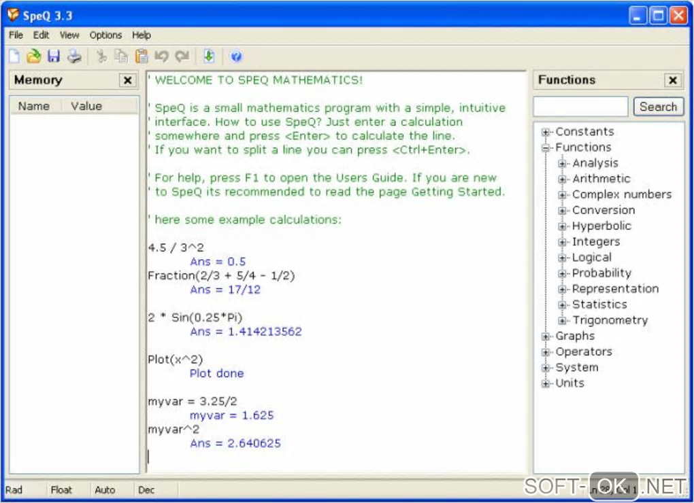Screen dimensions: 694x503
Task: Expand the Statistics category
Action: point(562,305)
